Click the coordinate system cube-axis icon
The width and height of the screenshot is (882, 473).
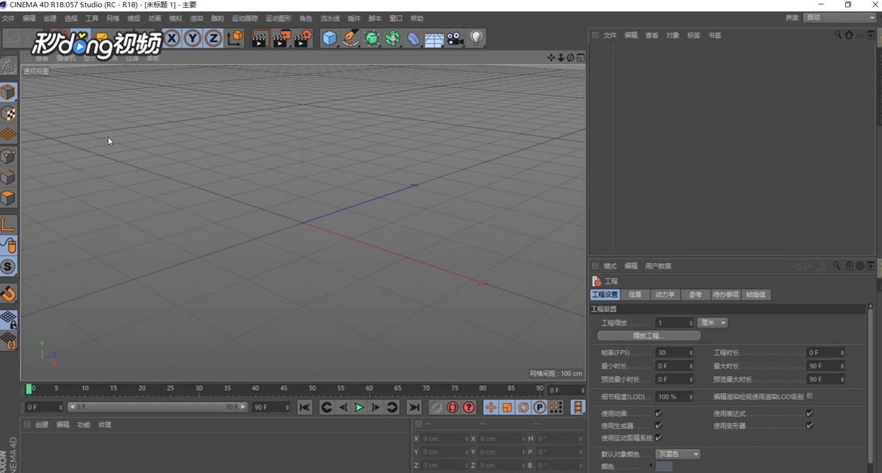click(x=235, y=38)
